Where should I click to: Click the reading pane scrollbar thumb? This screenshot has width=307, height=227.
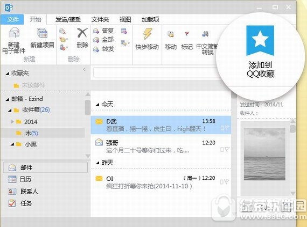click(x=292, y=129)
